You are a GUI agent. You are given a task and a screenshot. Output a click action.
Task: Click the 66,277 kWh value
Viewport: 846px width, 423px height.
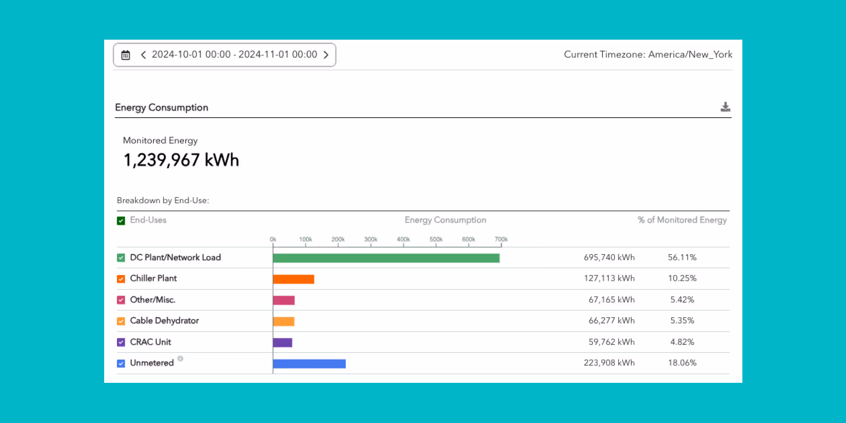[612, 320]
